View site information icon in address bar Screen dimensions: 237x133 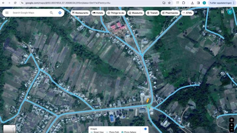pos(22,3)
